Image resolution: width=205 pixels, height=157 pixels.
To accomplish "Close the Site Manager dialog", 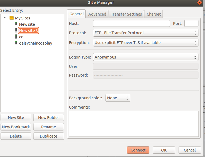I will click(x=200, y=2).
